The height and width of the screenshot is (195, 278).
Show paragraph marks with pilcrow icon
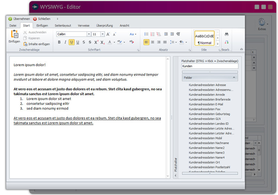(178, 34)
